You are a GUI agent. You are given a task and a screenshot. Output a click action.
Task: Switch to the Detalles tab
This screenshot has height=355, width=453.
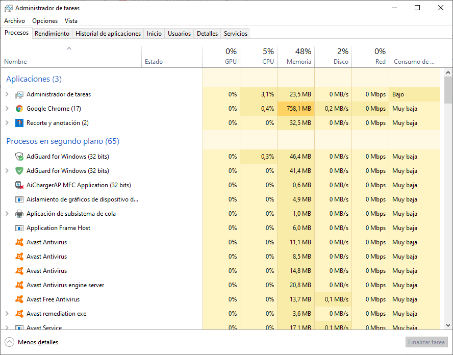click(x=207, y=34)
